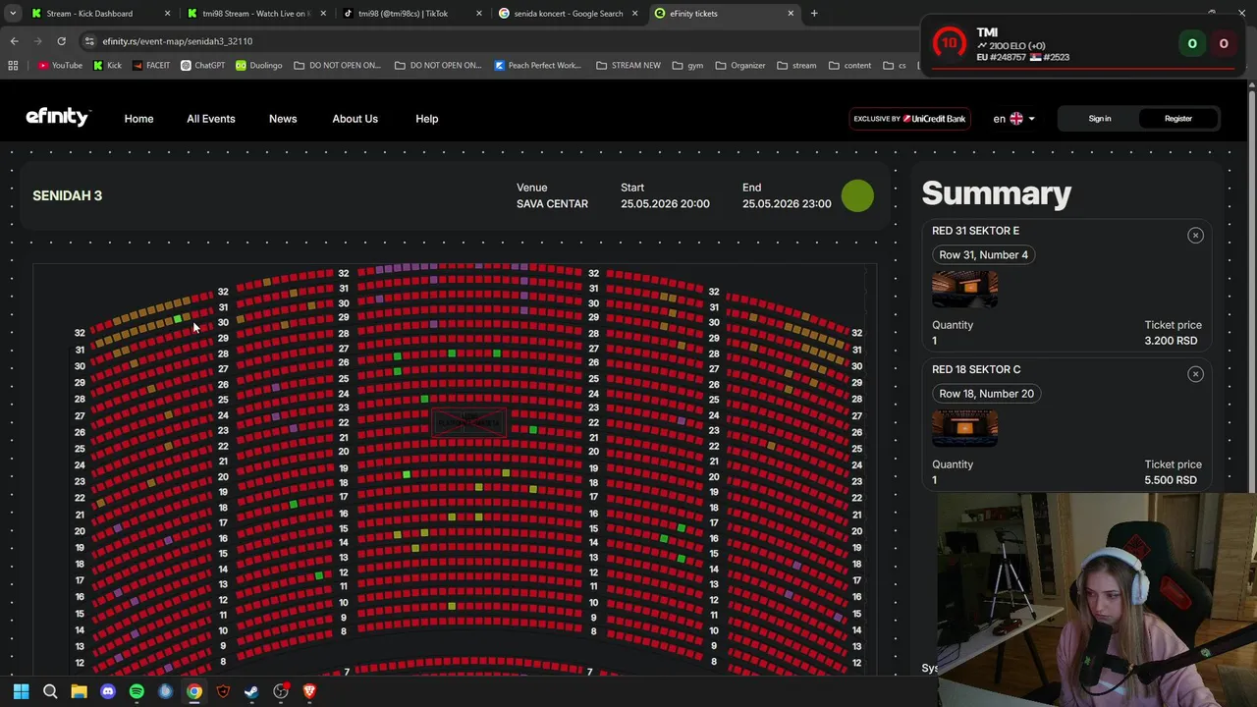Expand gym bookmark folder
Screen dimensions: 1257x707
click(687, 66)
